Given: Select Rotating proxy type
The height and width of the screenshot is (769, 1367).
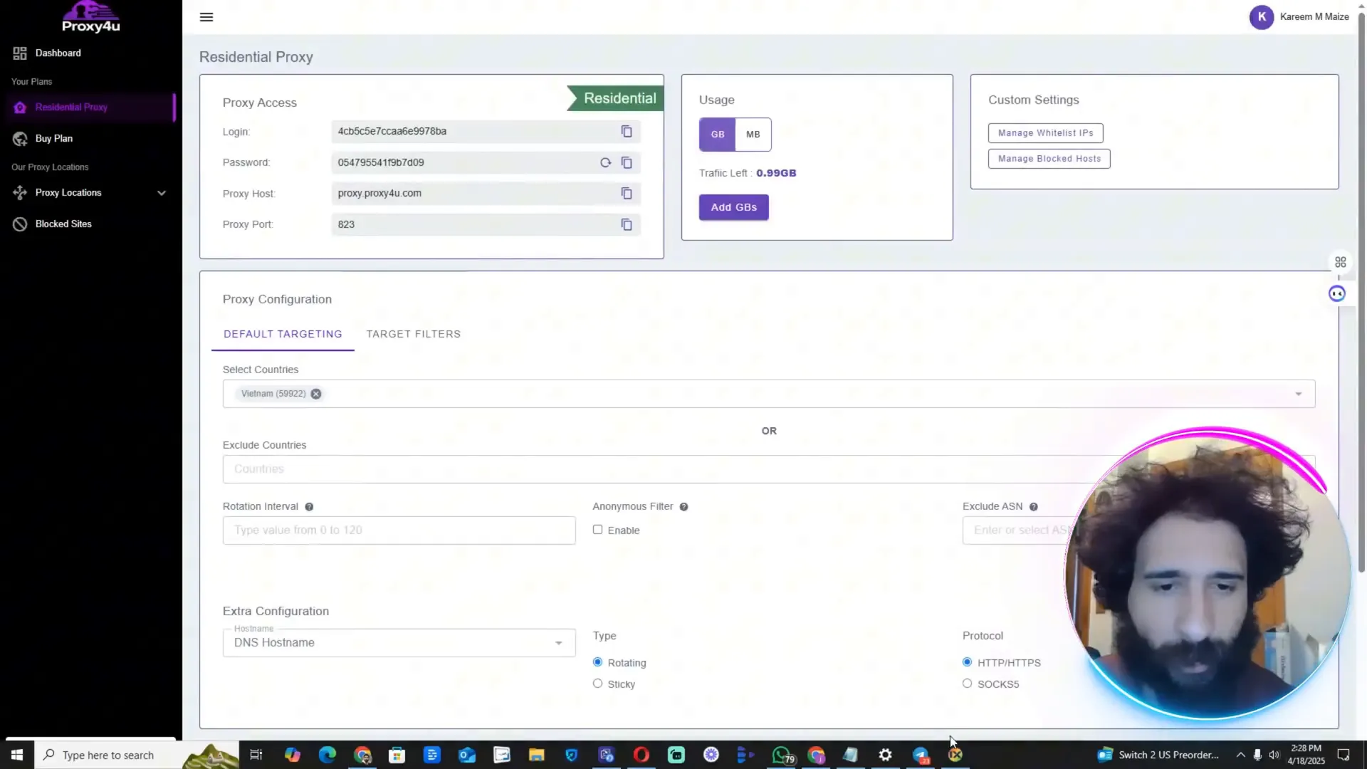Looking at the screenshot, I should pos(597,662).
